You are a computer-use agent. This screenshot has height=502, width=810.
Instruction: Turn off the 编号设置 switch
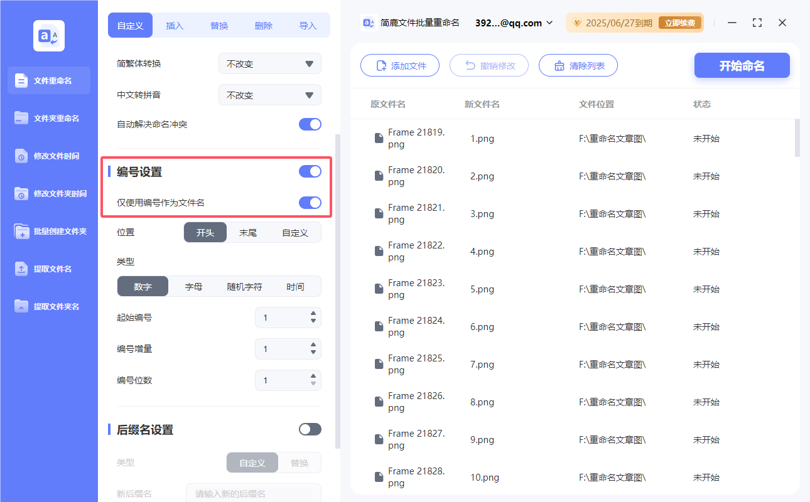tap(310, 171)
